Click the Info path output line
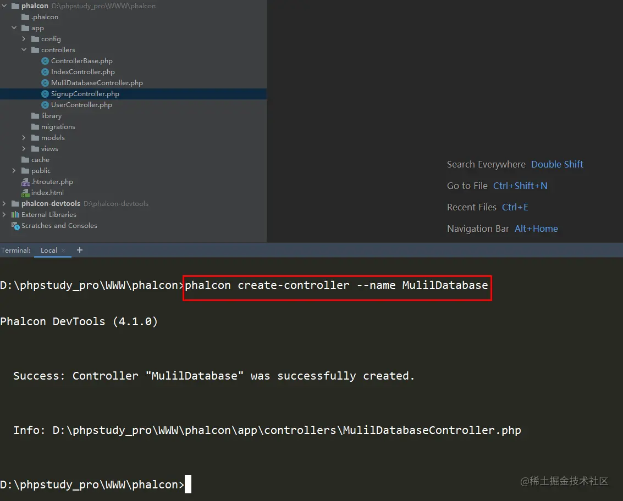The height and width of the screenshot is (501, 623). coord(267,430)
